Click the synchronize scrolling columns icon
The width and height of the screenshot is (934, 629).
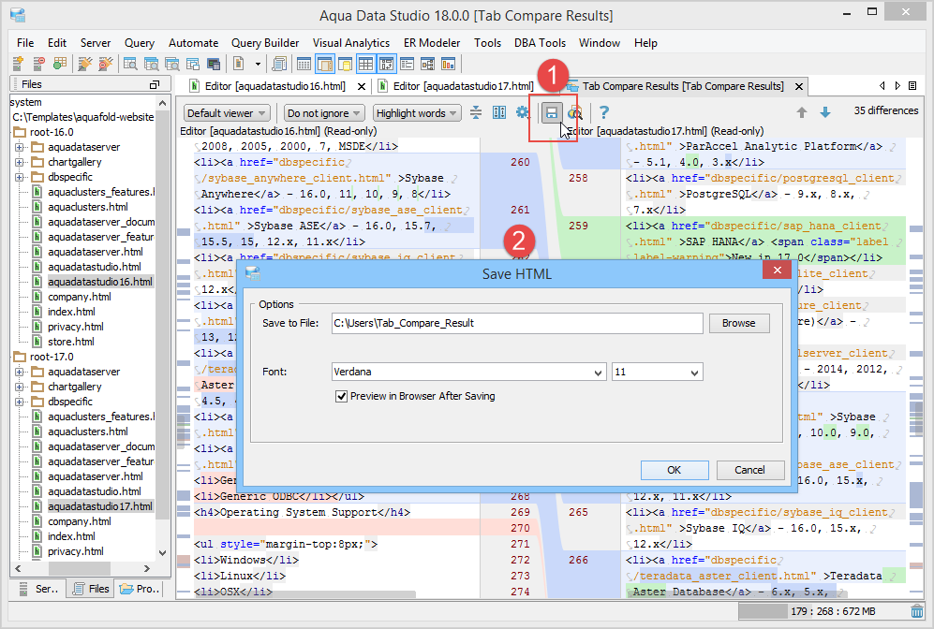pyautogui.click(x=499, y=113)
